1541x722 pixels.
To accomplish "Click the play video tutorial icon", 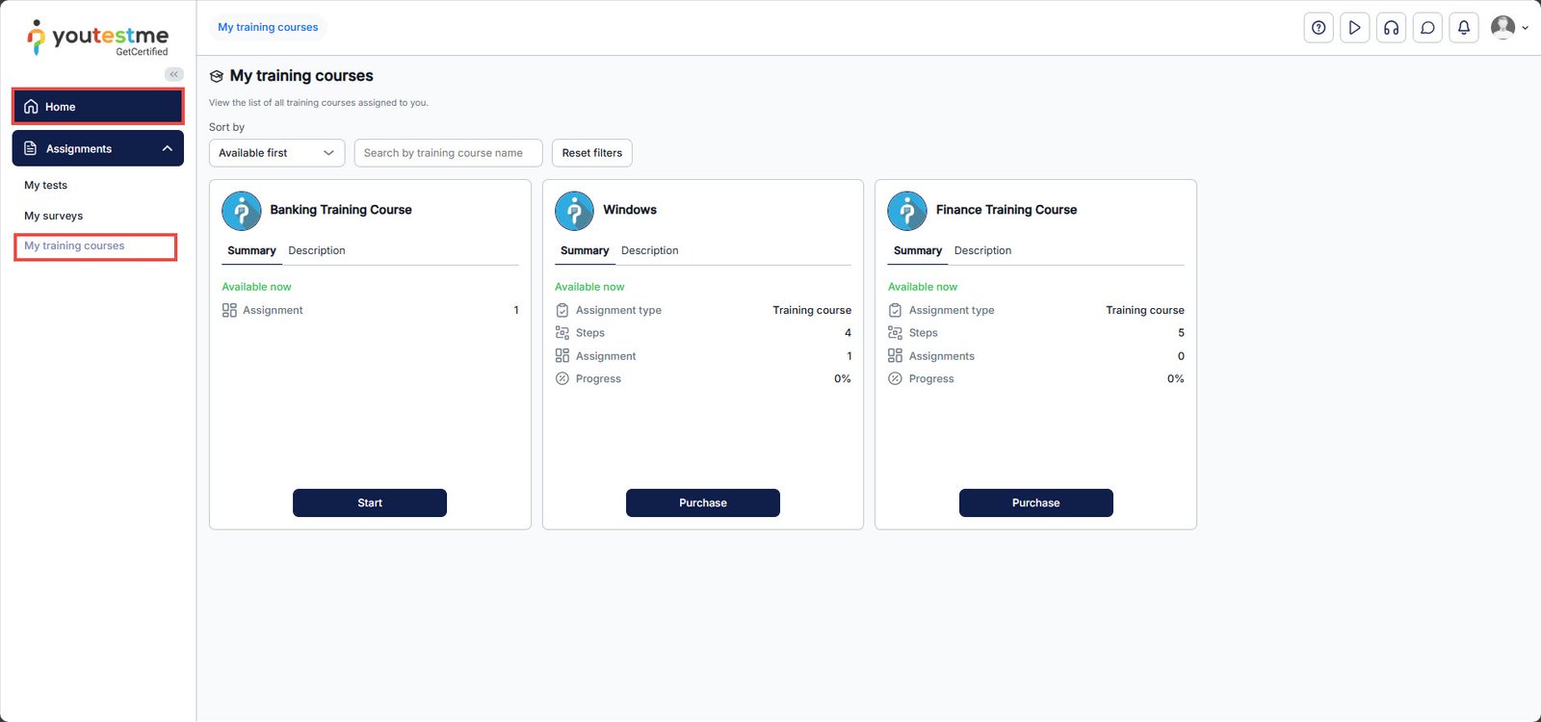I will pyautogui.click(x=1354, y=28).
